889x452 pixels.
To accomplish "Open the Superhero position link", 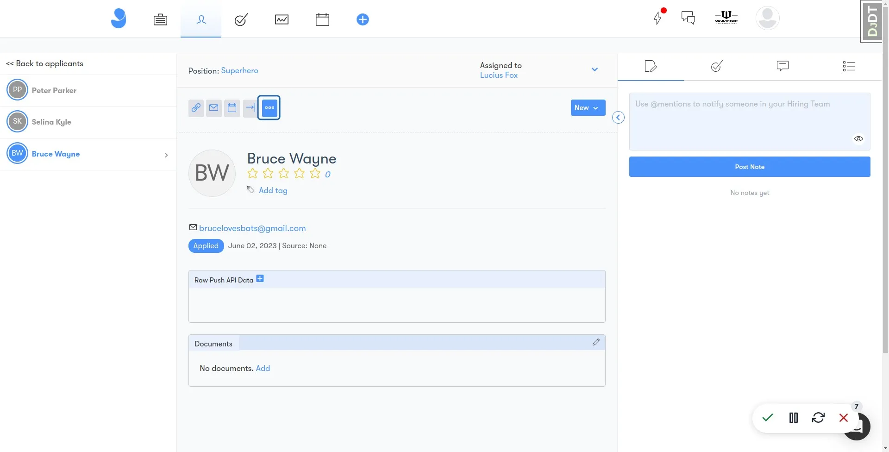I will (239, 71).
